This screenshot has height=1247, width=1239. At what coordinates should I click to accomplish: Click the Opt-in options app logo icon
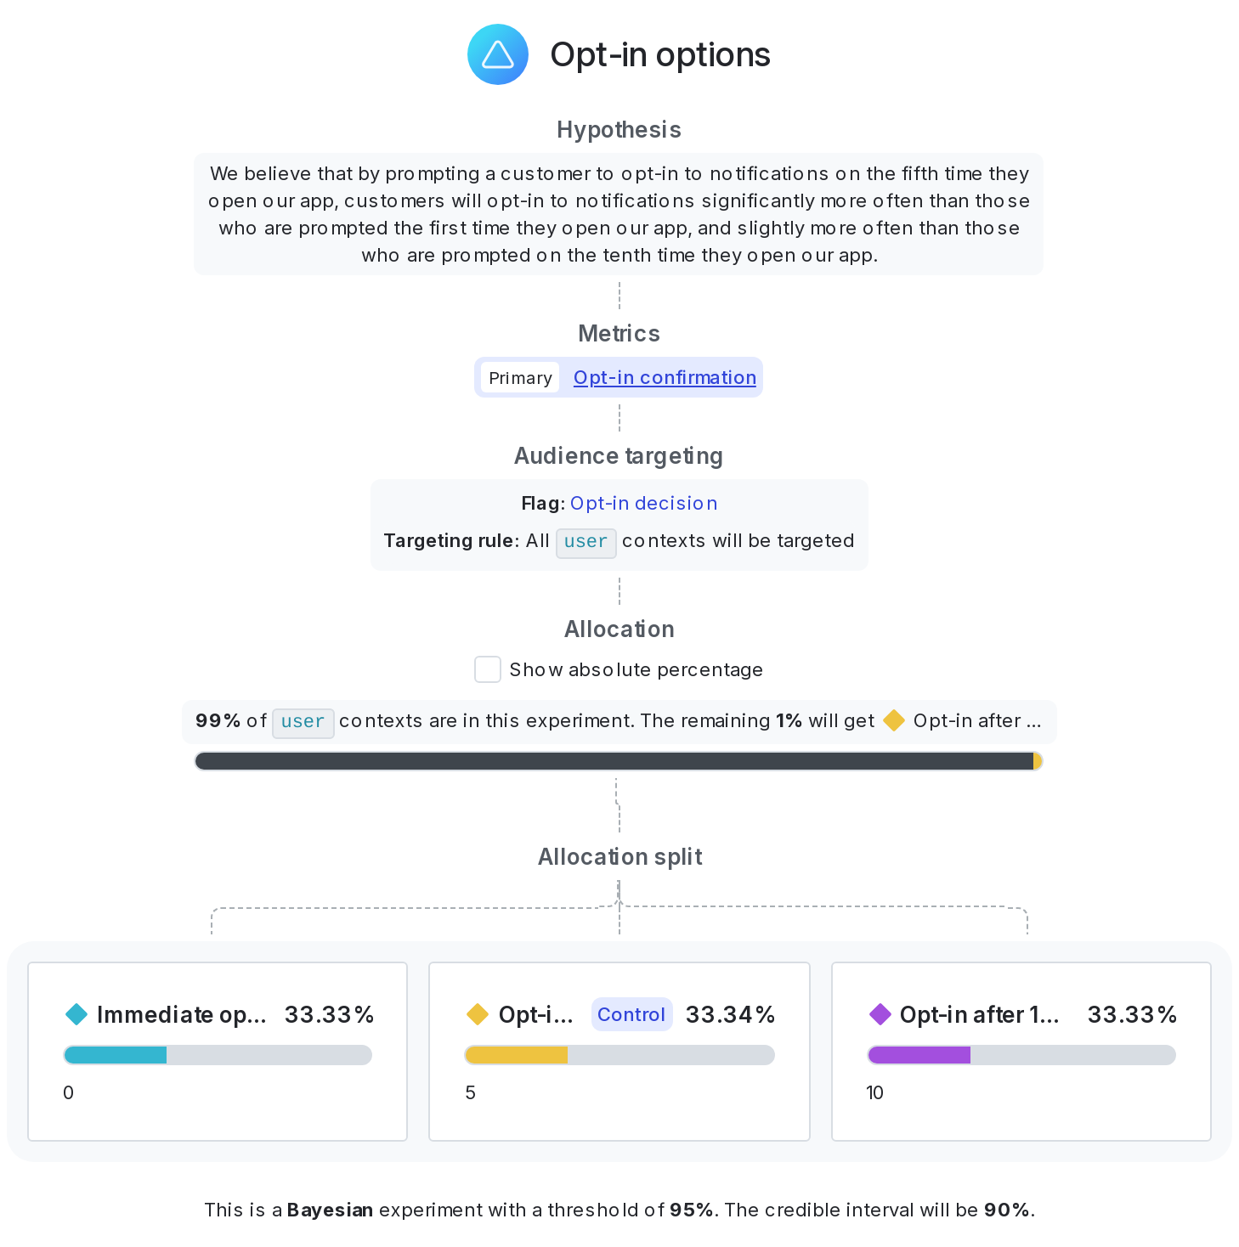tap(497, 54)
